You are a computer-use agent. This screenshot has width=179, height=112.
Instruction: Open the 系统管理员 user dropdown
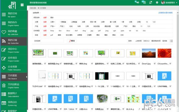tap(169, 2)
